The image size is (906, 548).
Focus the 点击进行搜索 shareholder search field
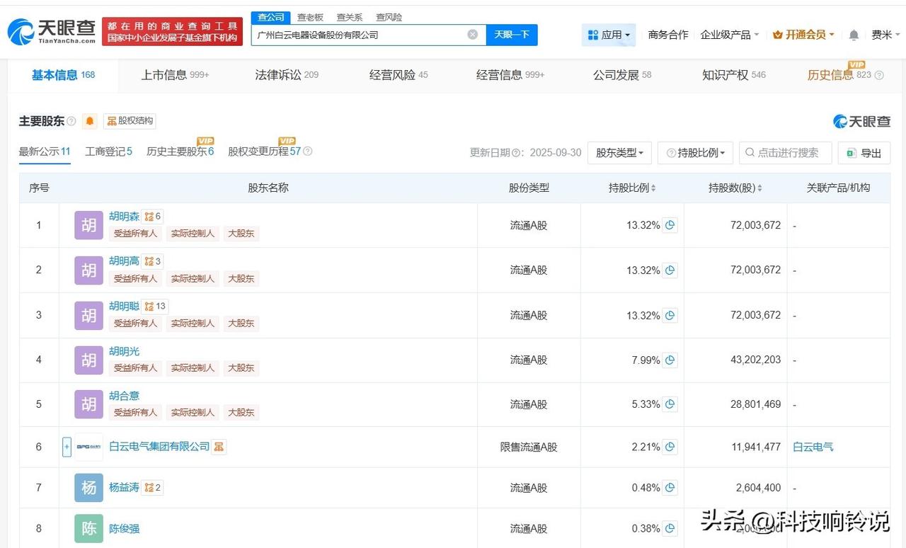[x=785, y=152]
